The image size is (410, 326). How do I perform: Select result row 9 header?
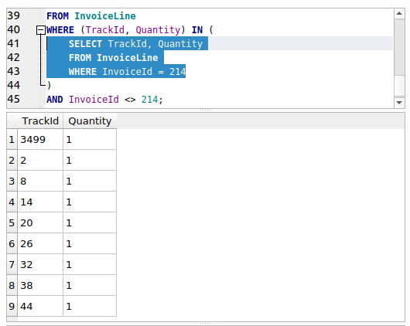(x=12, y=306)
